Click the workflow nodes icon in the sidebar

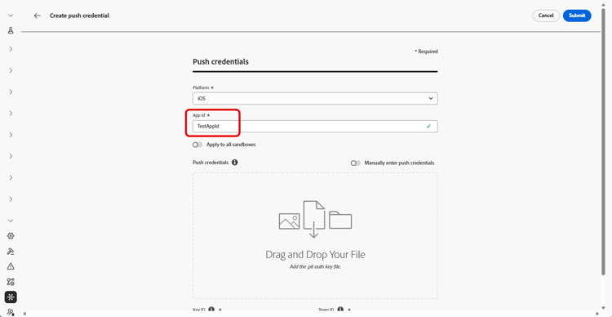click(x=11, y=281)
